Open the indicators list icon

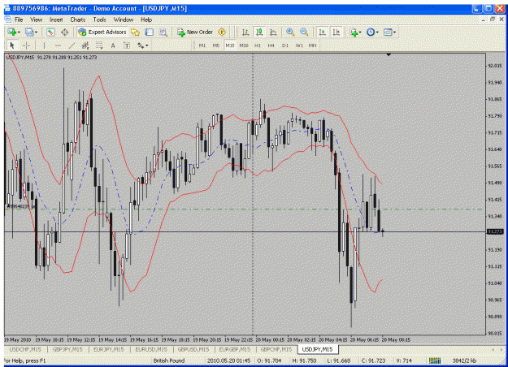354,32
